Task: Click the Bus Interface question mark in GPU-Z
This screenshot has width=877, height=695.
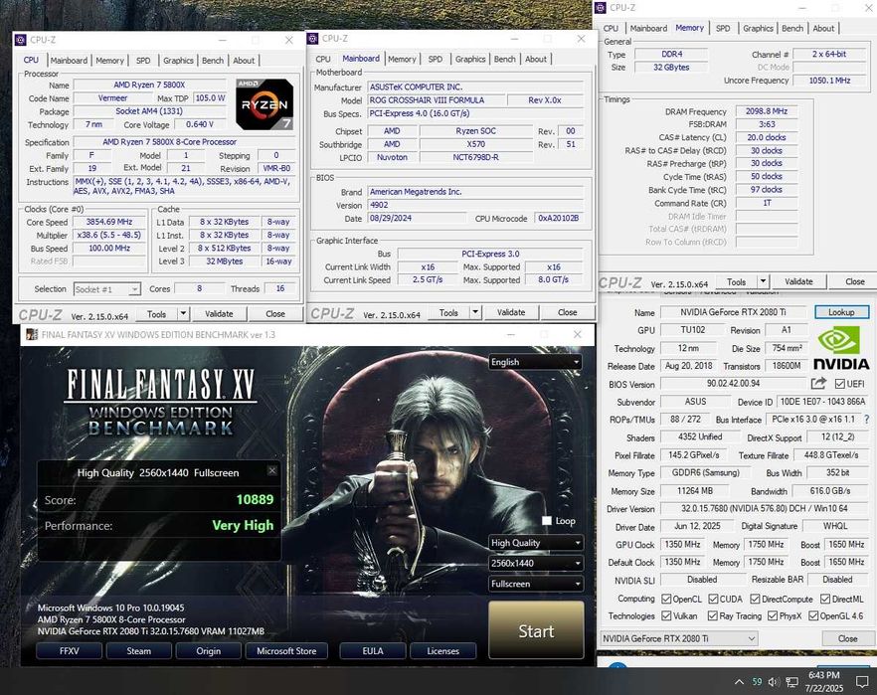Action: pos(866,419)
